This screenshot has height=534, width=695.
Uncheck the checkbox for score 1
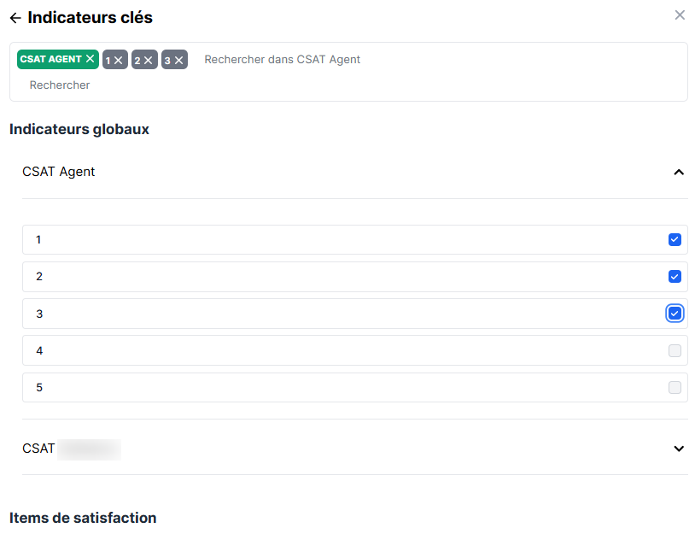[x=675, y=239]
